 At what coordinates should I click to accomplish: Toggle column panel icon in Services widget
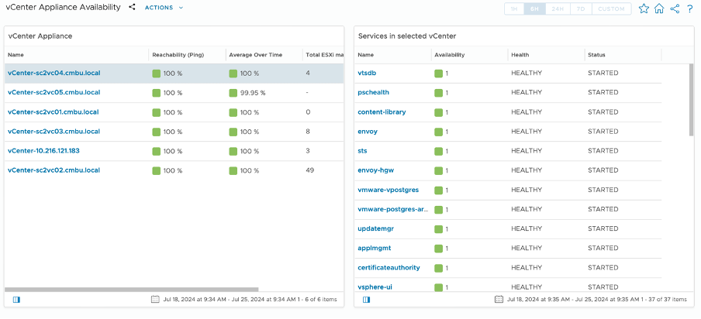[367, 299]
